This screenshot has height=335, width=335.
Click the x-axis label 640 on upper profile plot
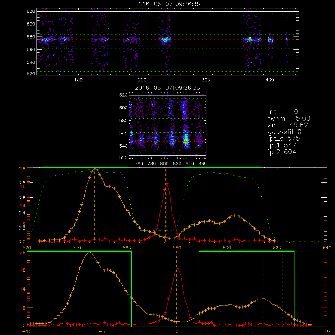pos(327,248)
